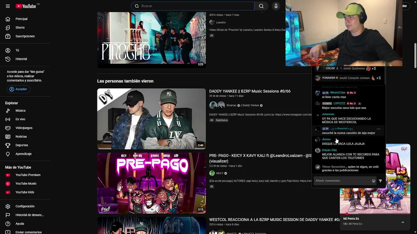Click Ylimer Benavides username in chat

(x=334, y=167)
